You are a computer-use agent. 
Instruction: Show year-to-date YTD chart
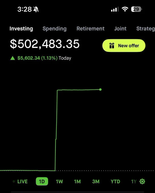(115, 182)
